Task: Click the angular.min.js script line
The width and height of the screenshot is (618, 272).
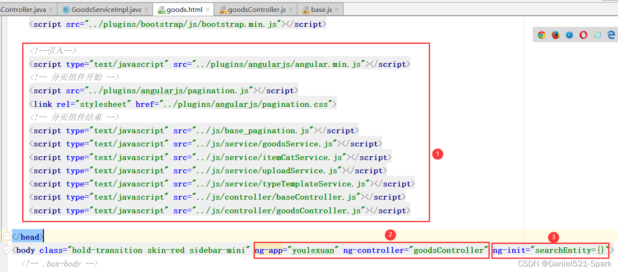Action: pos(220,64)
